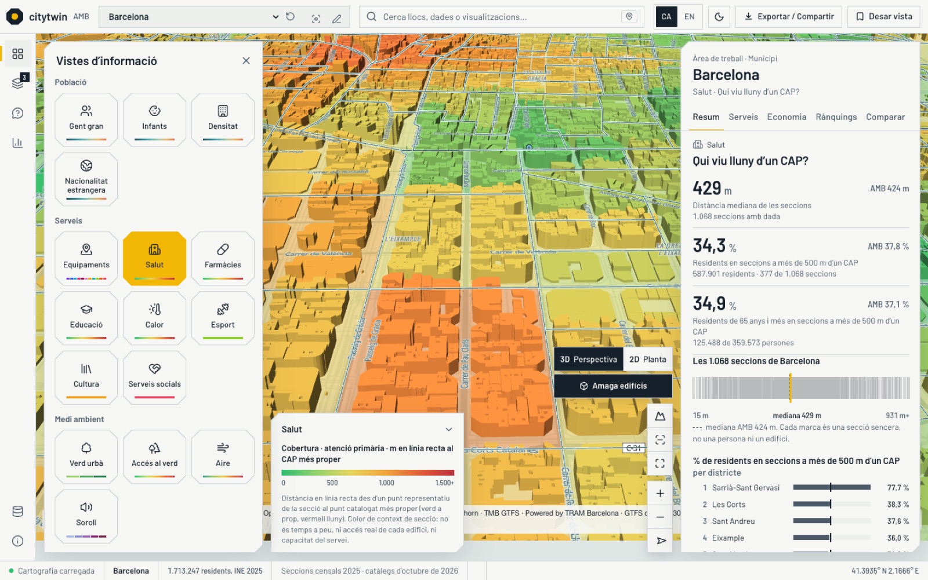Open the database sidebar icon
Viewport: 928px width, 580px height.
coord(18,512)
